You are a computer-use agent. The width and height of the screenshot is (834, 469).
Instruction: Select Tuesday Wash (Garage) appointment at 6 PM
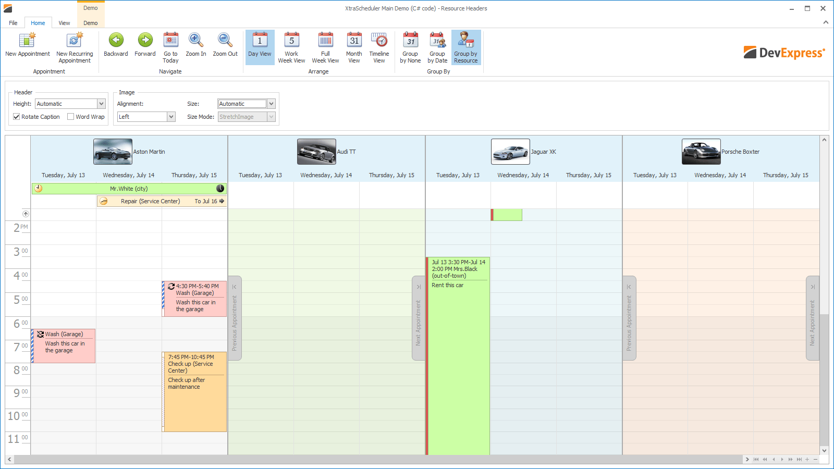63,346
